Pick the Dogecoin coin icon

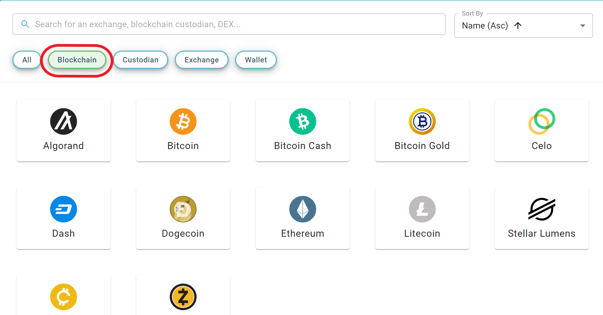[183, 209]
